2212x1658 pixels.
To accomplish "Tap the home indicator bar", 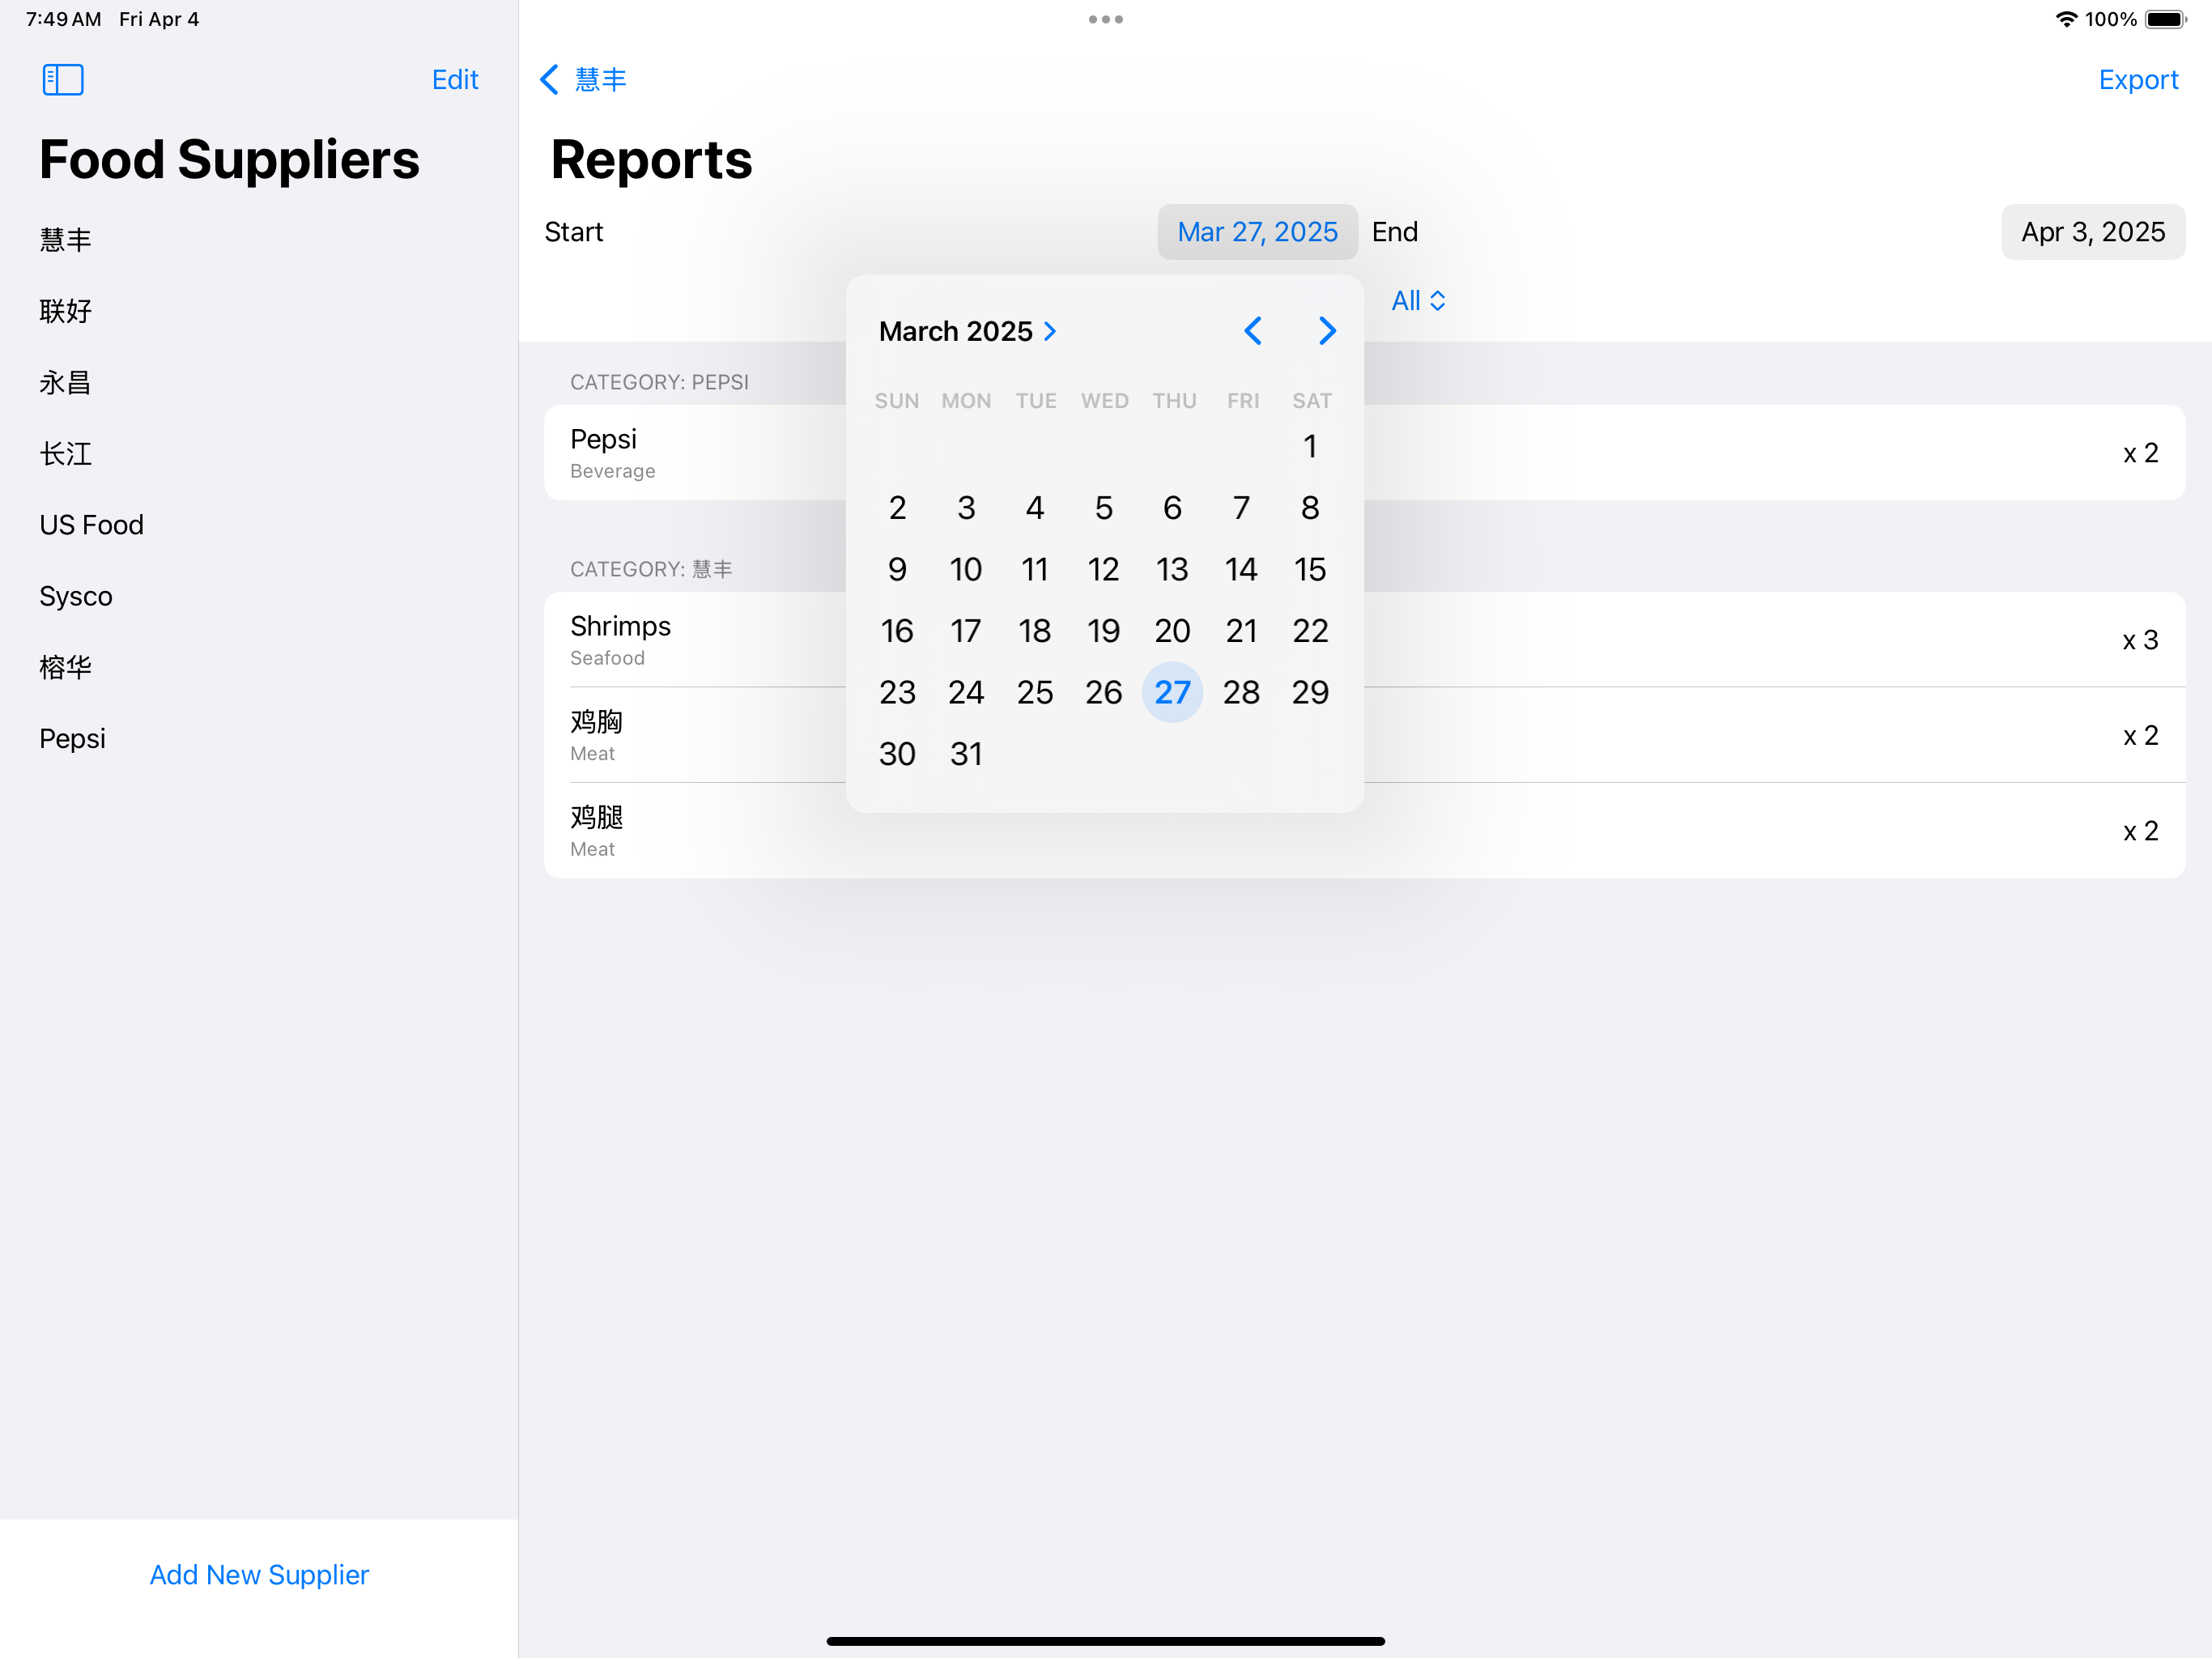I will [1105, 1641].
